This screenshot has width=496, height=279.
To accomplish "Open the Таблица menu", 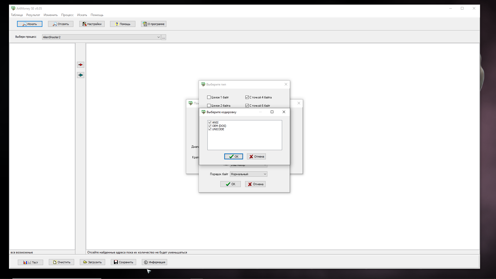I will [x=17, y=15].
